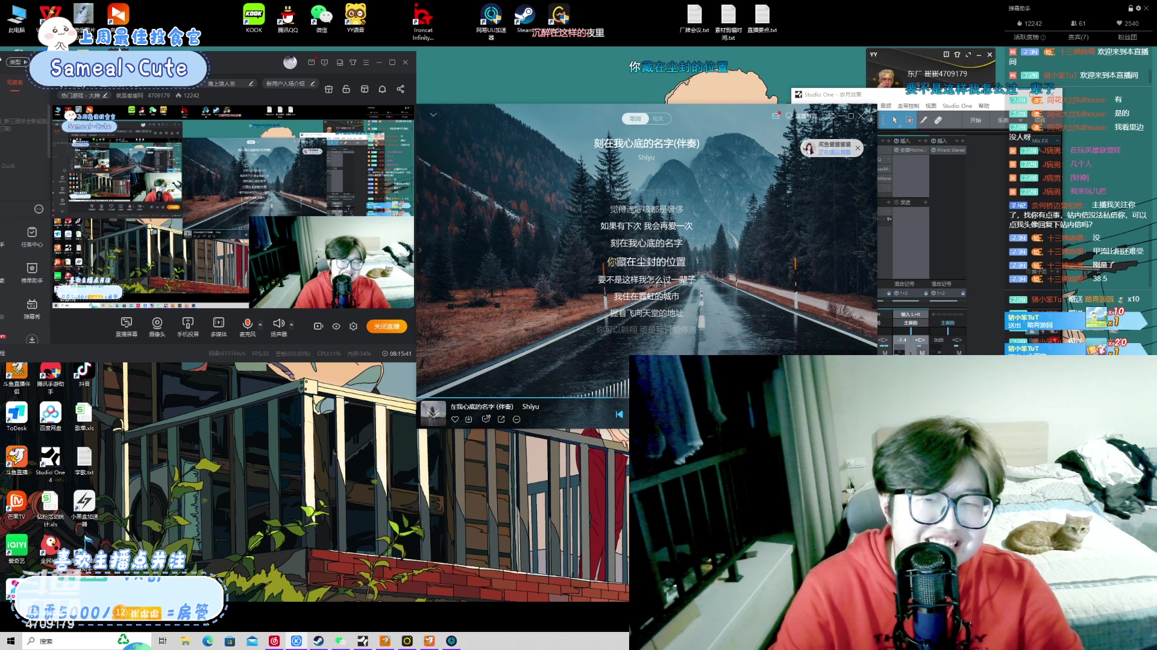Add a send with 发送 plus button

coord(926,202)
